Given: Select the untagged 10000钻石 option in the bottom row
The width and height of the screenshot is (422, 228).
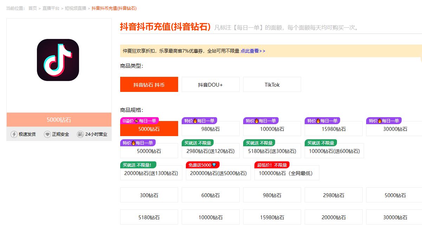Looking at the screenshot, I should (x=210, y=217).
